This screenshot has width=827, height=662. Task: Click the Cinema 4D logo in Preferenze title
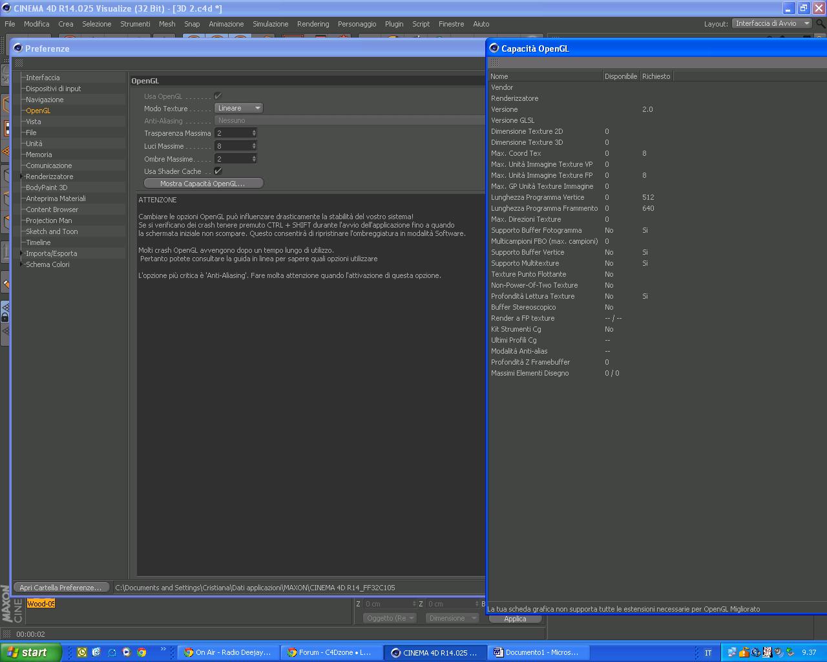tap(18, 48)
